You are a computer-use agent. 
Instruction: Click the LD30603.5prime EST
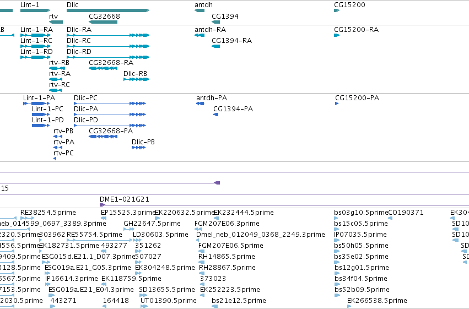pos(137,241)
